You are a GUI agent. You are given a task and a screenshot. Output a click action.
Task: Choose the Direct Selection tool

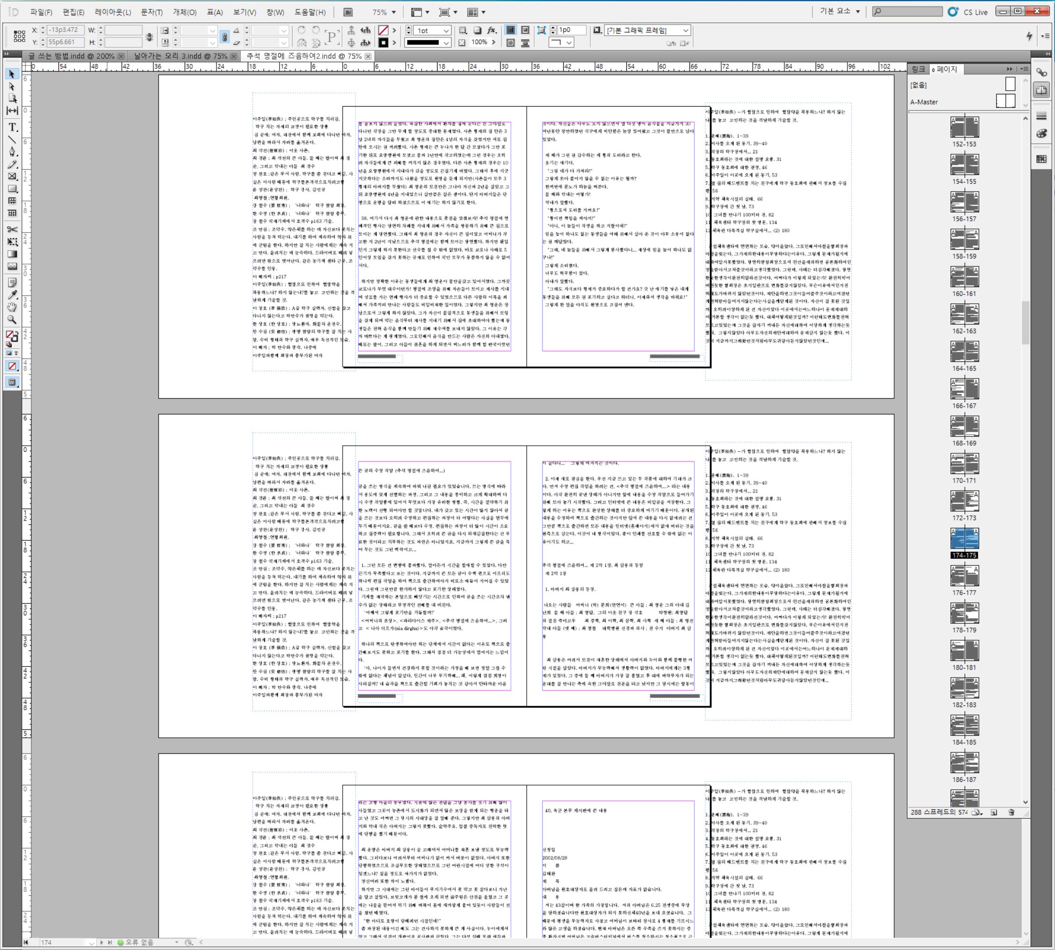point(12,86)
